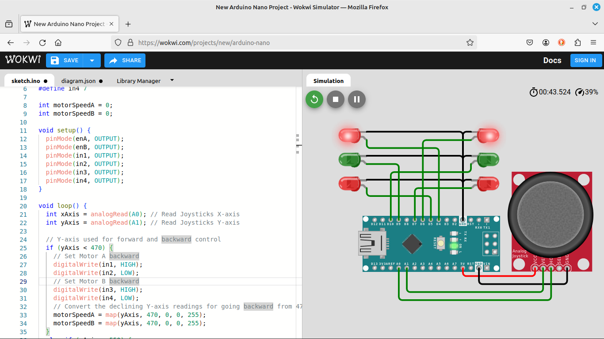This screenshot has height=339, width=604.
Task: Open Firefox application hamburger menu
Action: (x=593, y=43)
